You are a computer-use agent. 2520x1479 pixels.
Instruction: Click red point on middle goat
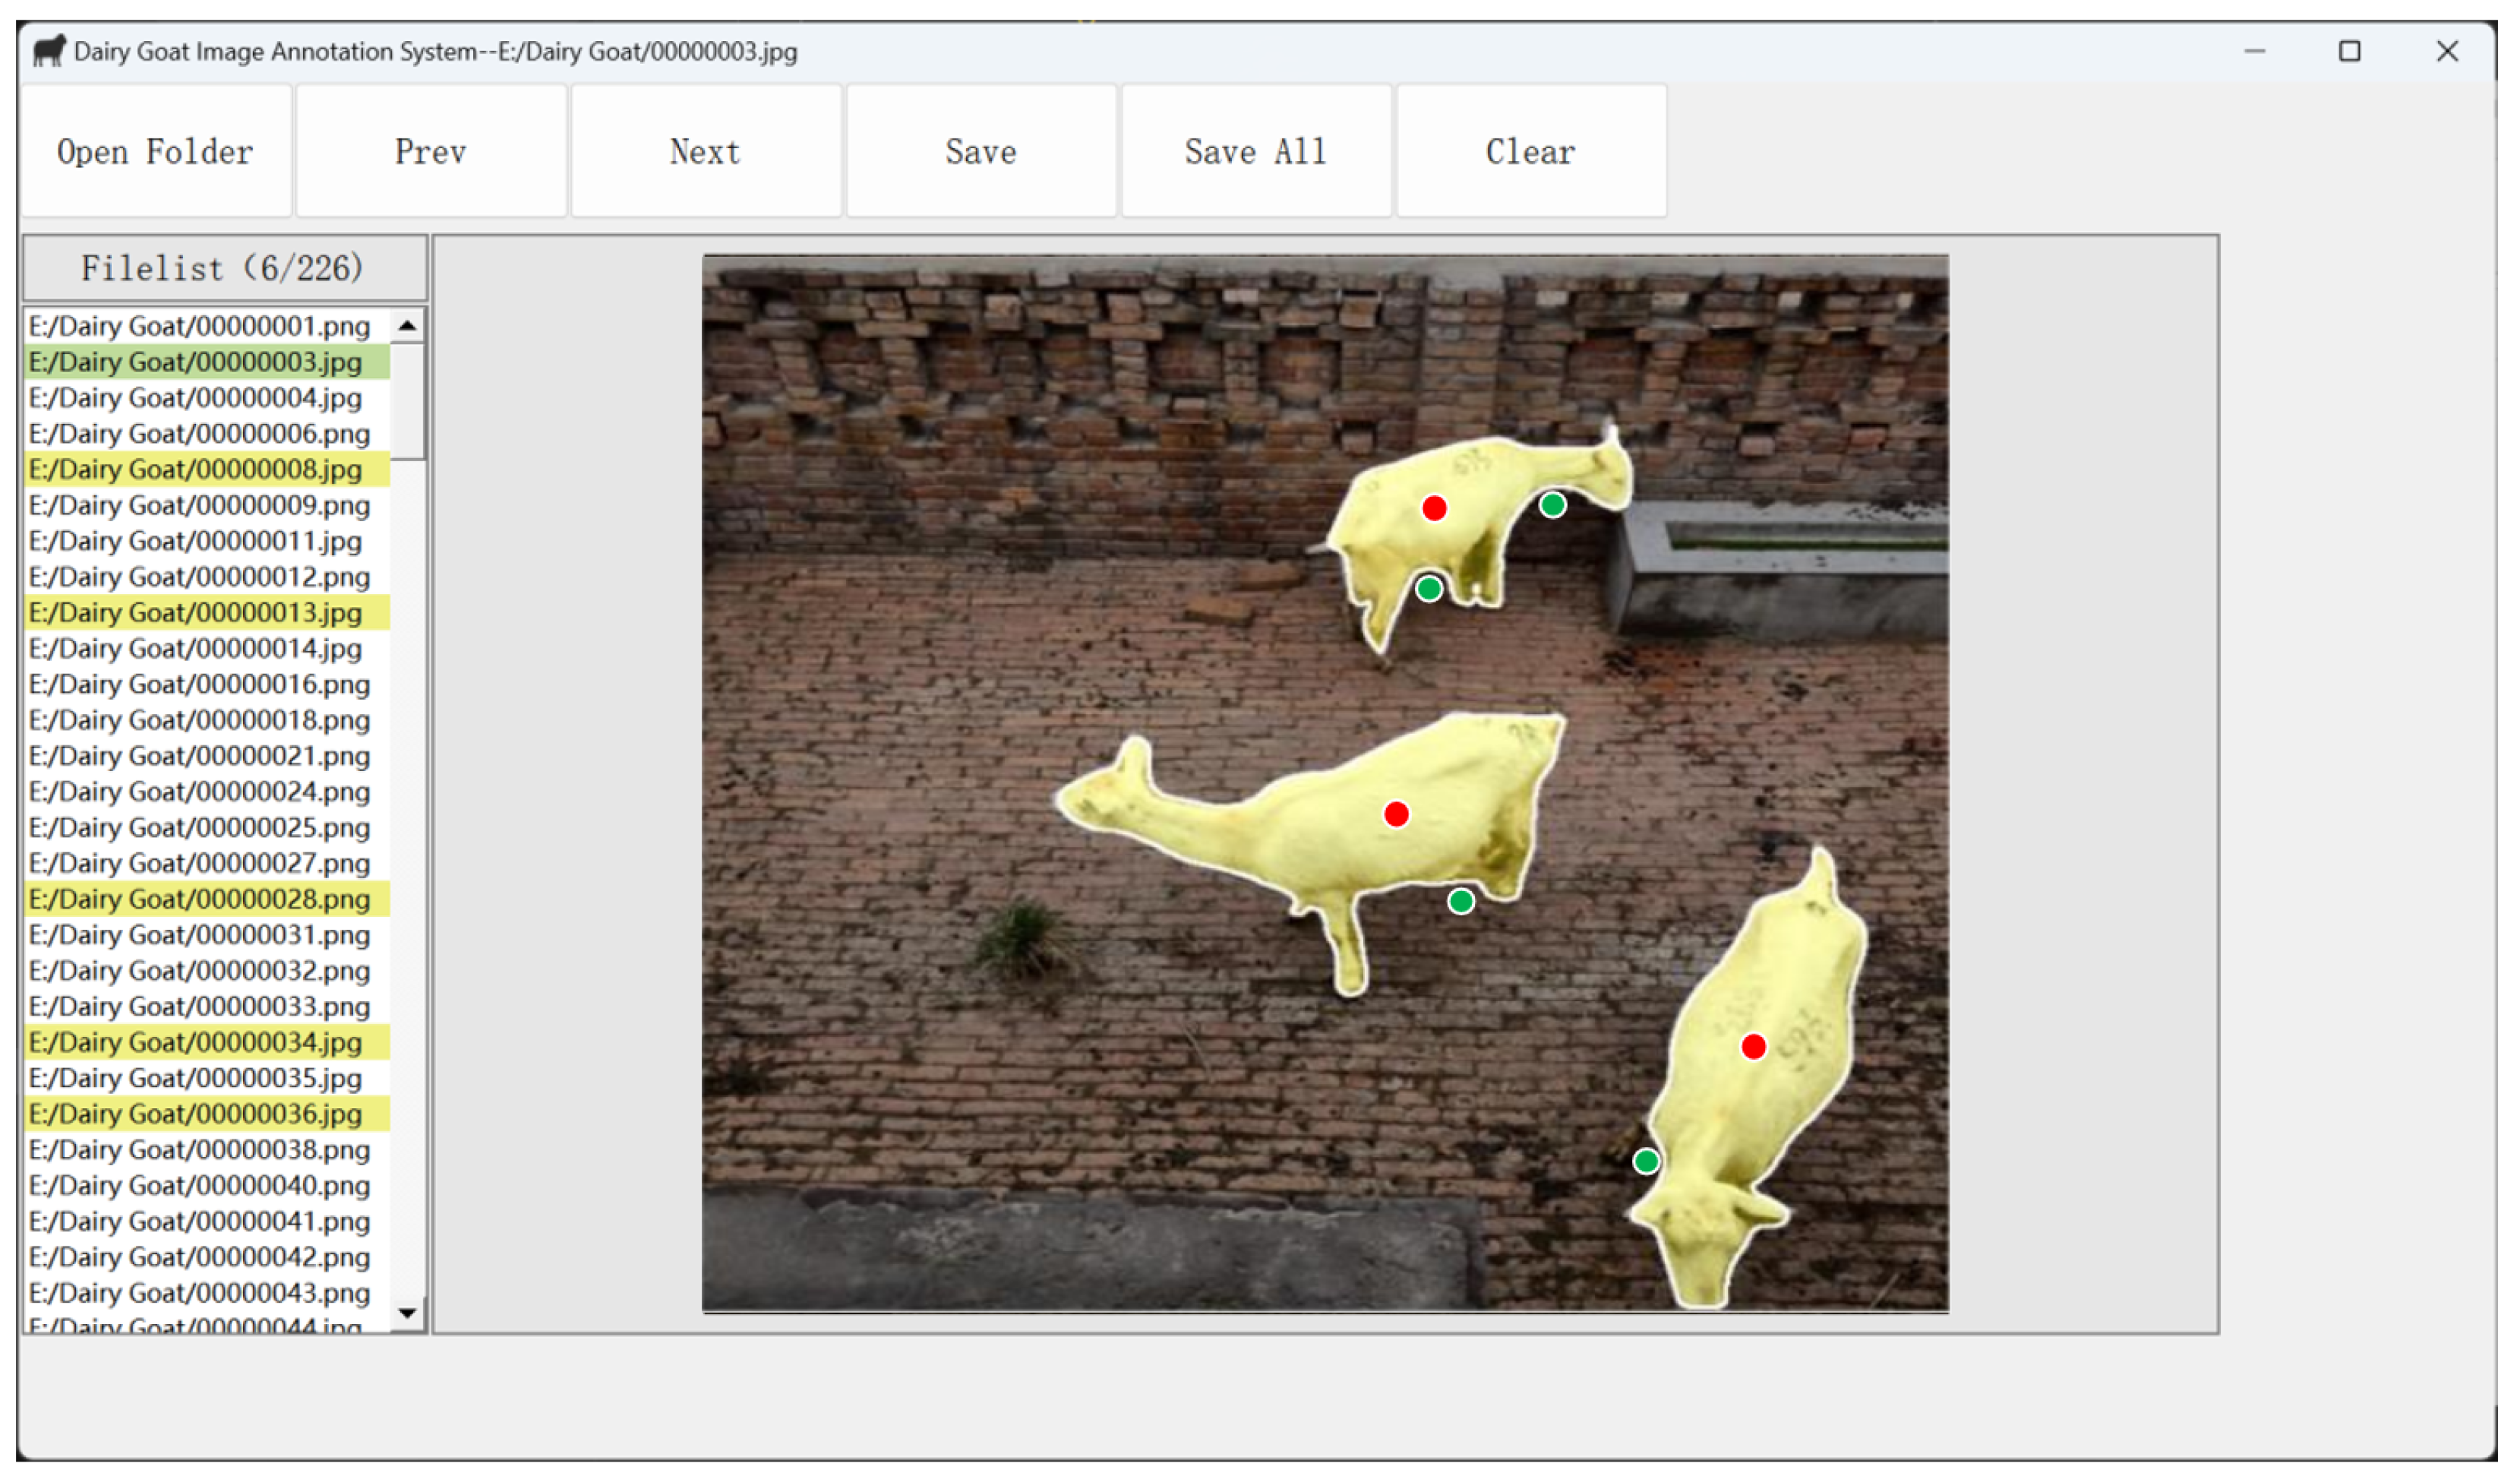[x=1397, y=815]
